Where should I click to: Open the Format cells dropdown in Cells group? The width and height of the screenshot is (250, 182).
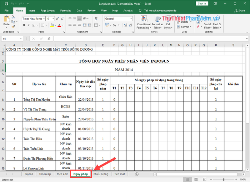coord(184,27)
